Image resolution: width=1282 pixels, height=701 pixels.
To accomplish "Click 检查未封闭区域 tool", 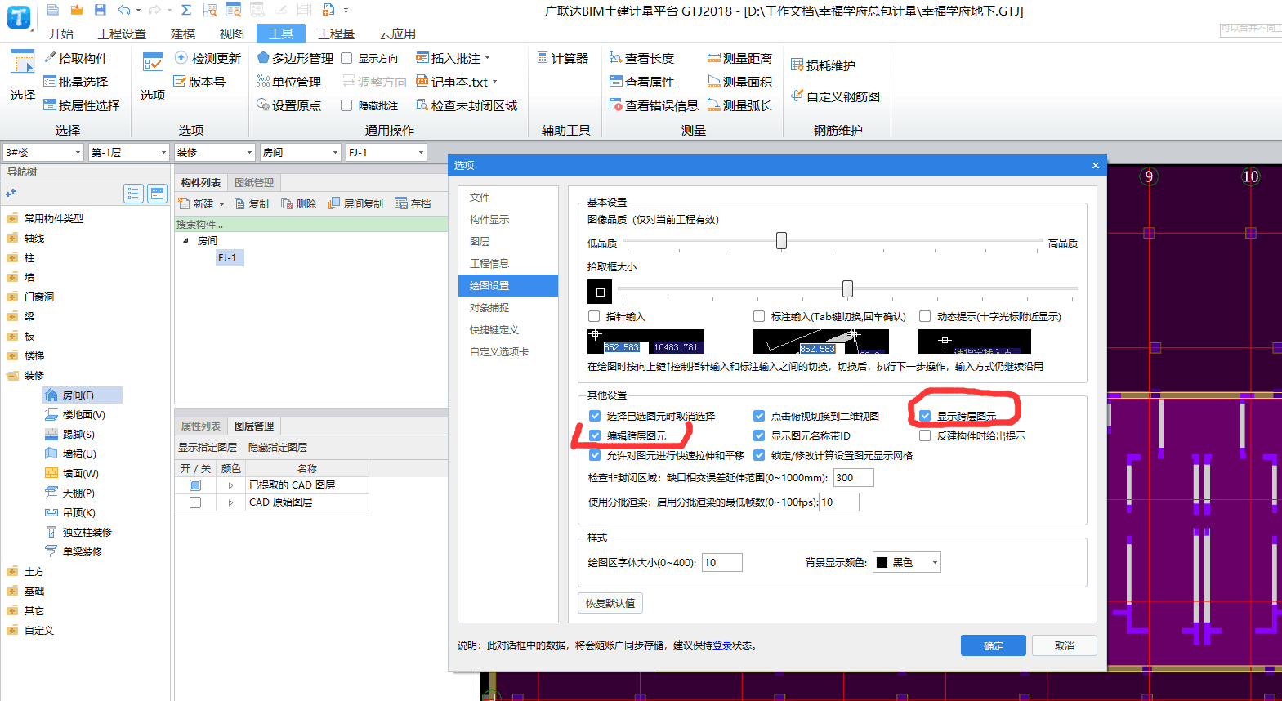I will coord(467,105).
